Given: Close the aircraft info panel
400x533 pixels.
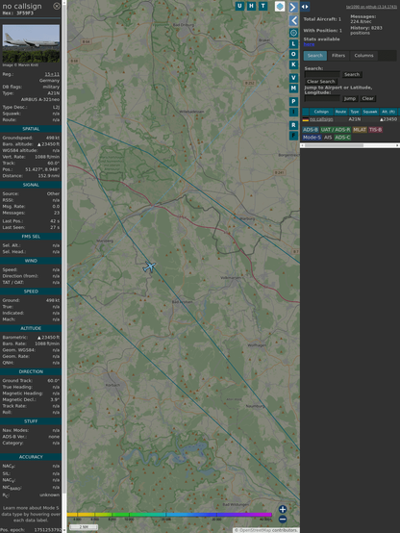Looking at the screenshot, I should pos(57,6).
